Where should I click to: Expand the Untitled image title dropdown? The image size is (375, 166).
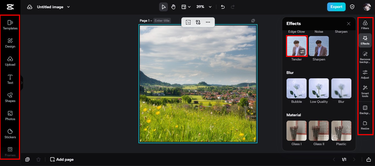[69, 7]
